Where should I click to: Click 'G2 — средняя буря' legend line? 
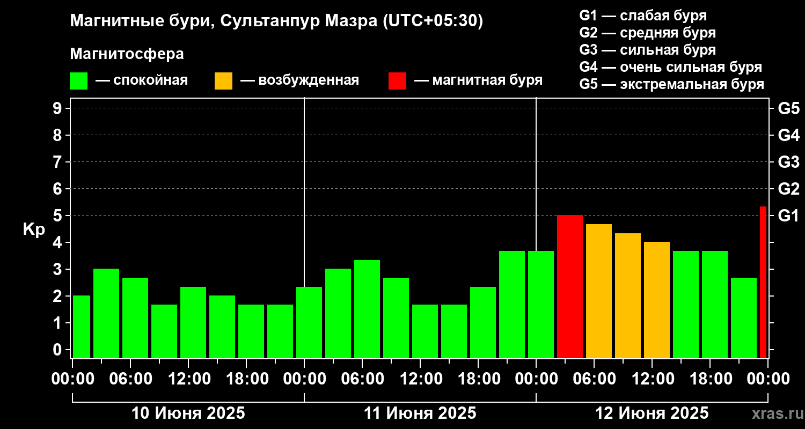tap(648, 33)
